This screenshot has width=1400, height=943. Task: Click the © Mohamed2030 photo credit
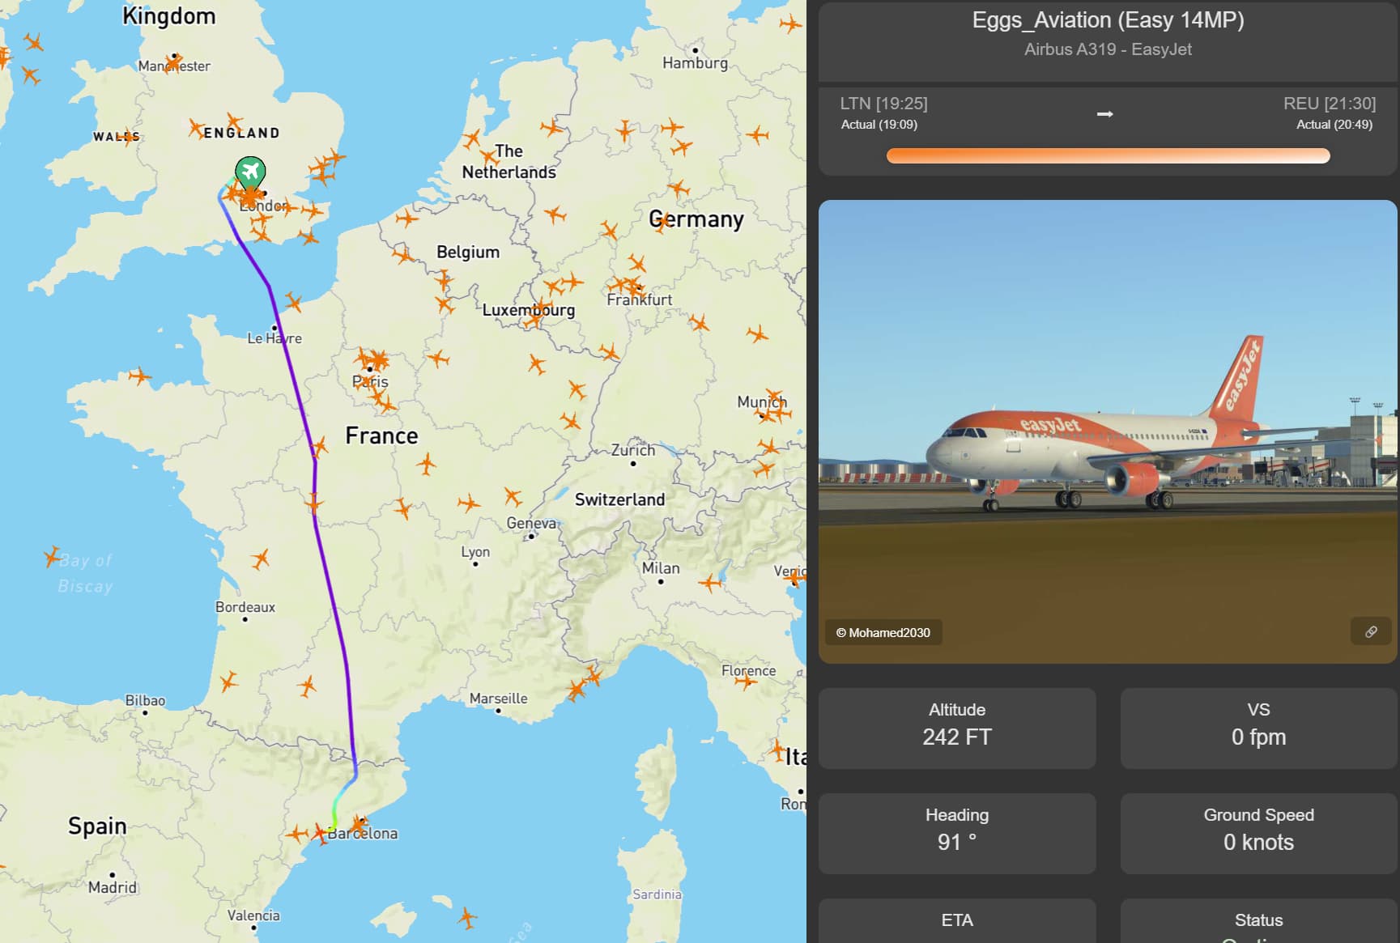coord(883,632)
